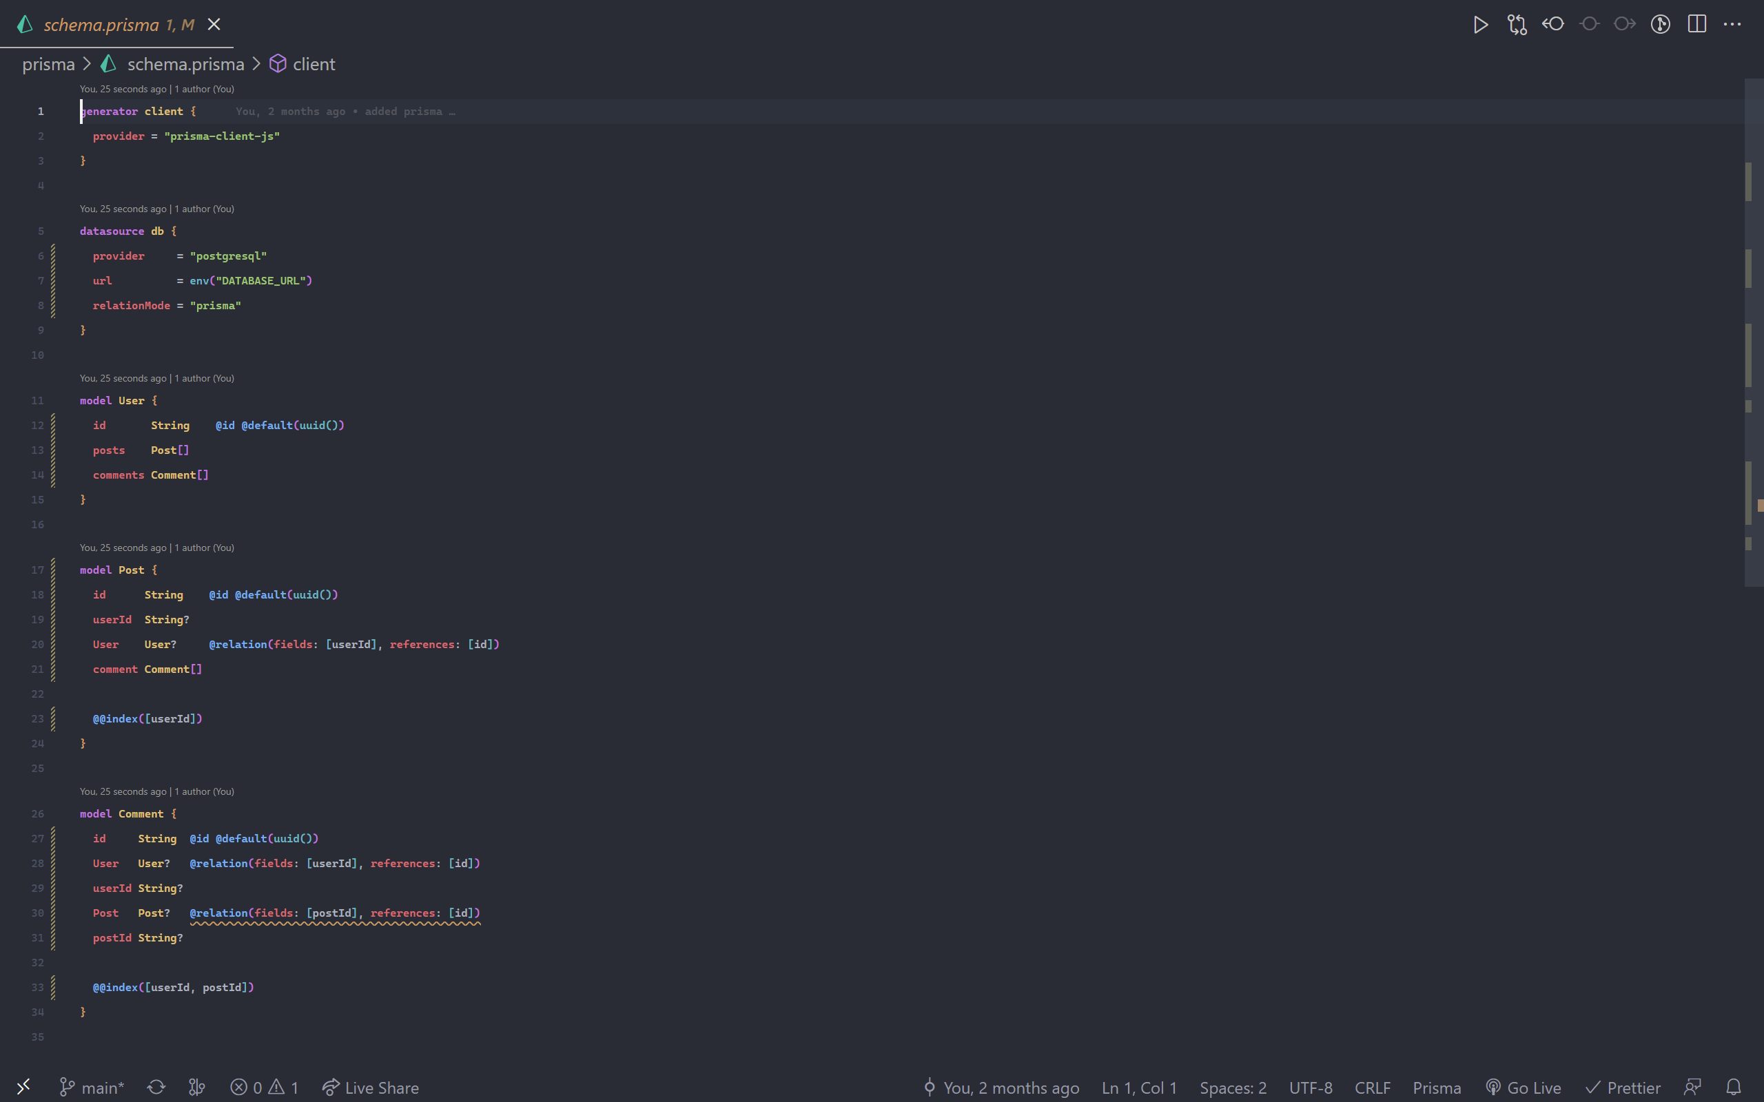Launch the Go Live server
The image size is (1764, 1102).
1523,1088
